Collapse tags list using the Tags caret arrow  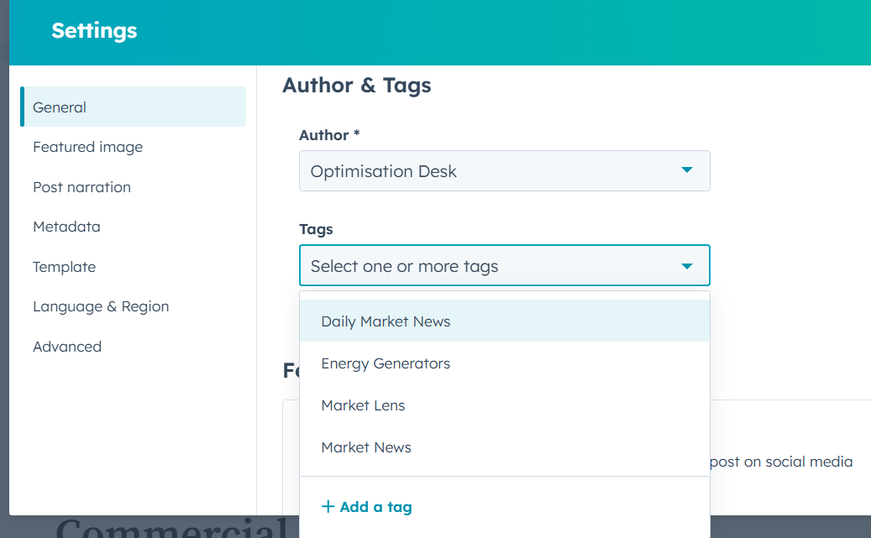(x=686, y=266)
